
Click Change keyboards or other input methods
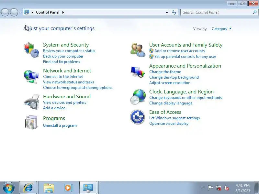186,98
